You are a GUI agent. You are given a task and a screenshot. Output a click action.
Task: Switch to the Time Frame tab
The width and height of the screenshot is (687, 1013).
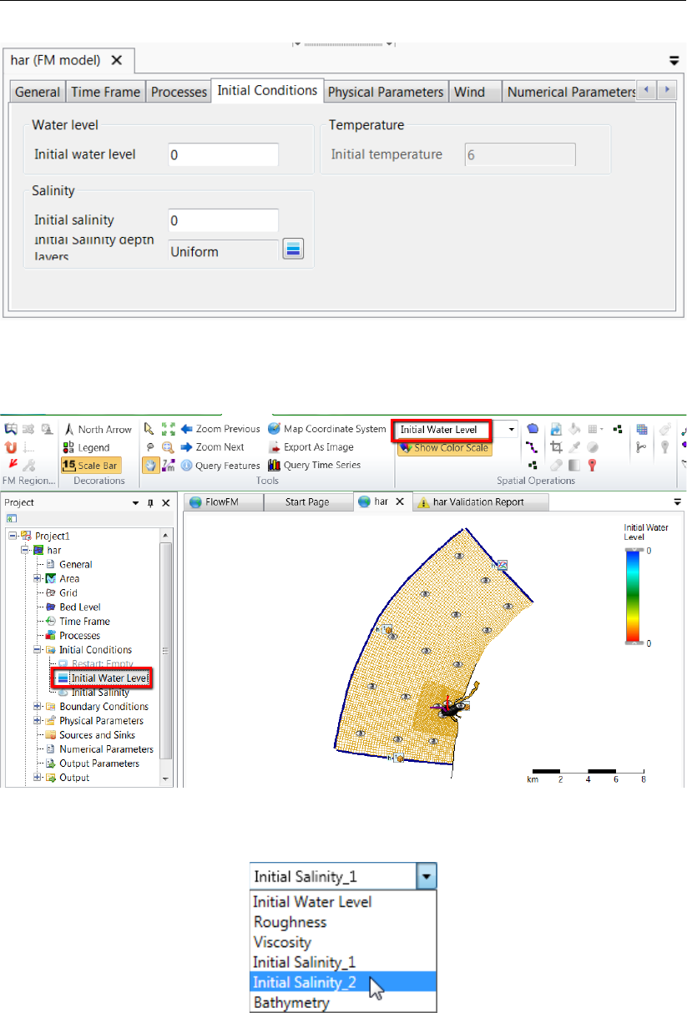(104, 92)
